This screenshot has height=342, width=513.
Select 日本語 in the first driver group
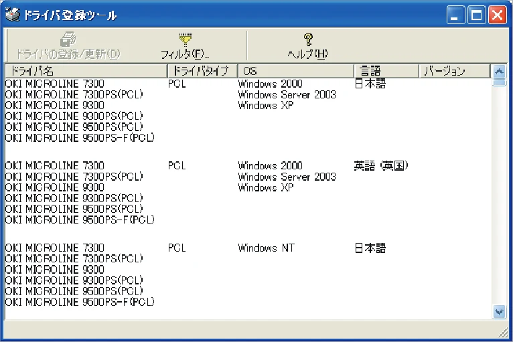(370, 84)
